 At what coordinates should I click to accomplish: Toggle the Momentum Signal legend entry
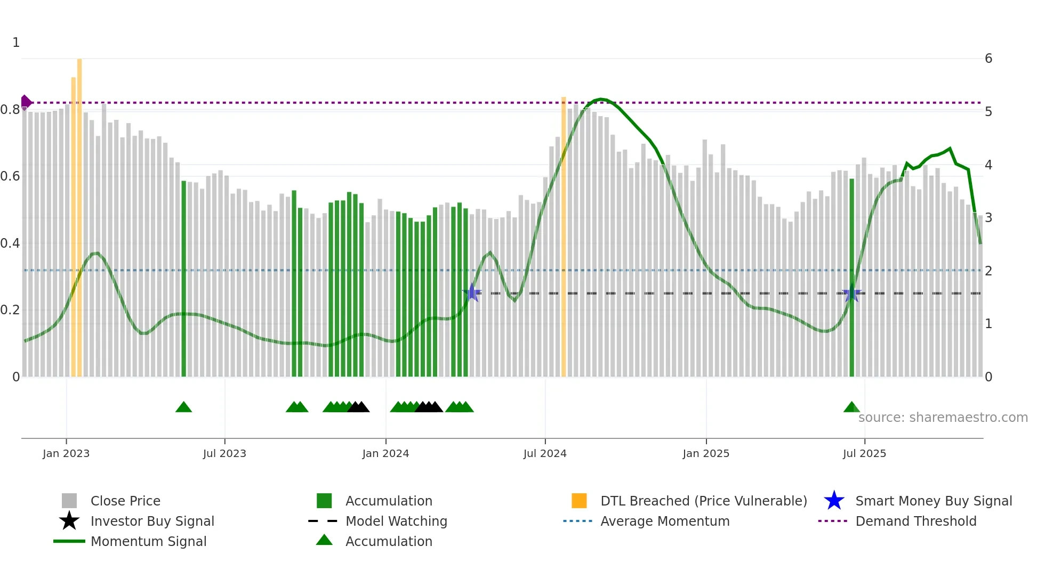148,541
